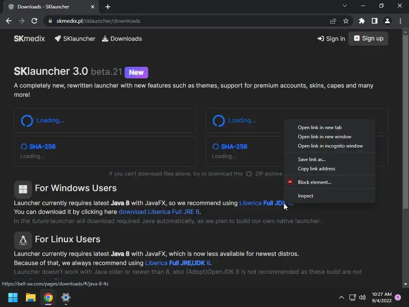Viewport: 409px width, 307px height.
Task: Click Sign in link
Action: (x=331, y=39)
